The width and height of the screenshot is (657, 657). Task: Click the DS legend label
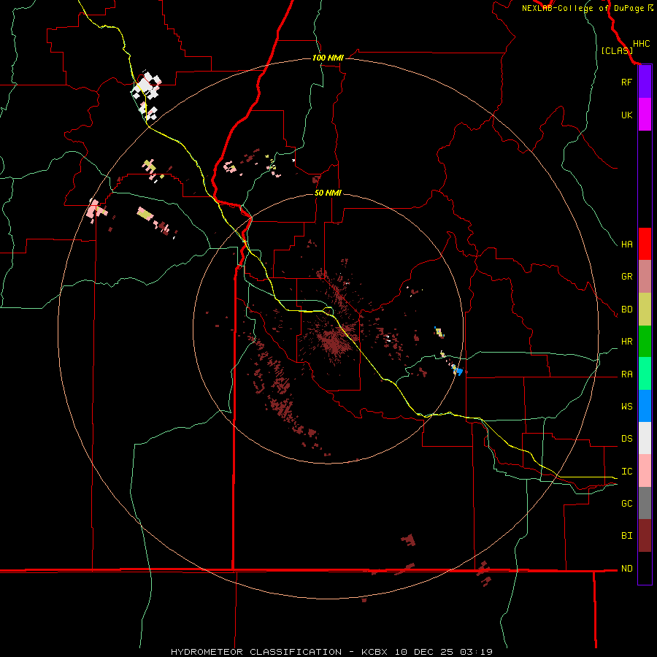click(626, 439)
